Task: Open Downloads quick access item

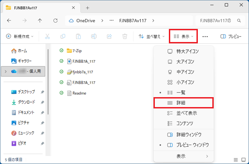Action: point(23,102)
